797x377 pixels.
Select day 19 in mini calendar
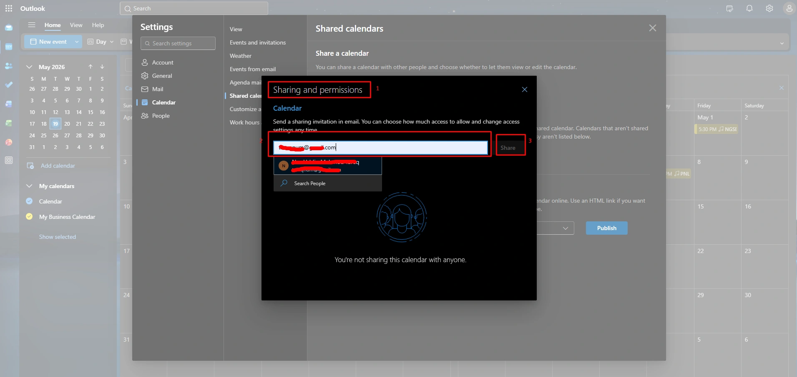point(55,124)
